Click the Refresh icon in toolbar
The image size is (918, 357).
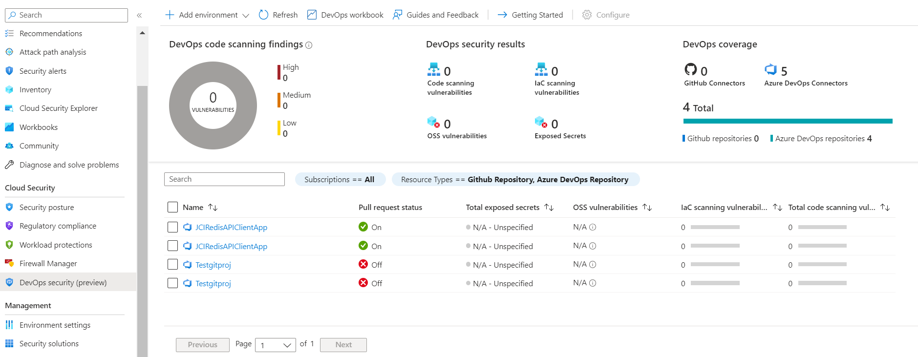click(x=263, y=15)
